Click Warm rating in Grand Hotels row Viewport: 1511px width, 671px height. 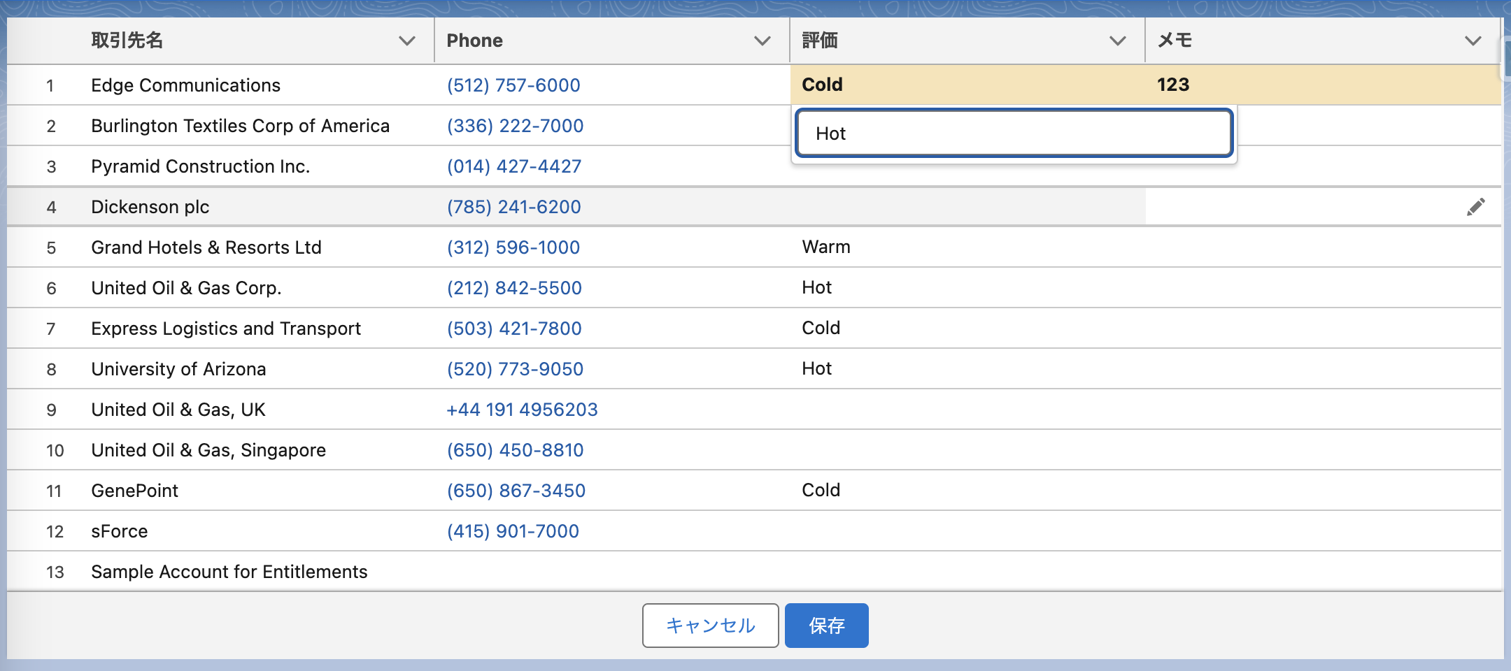pos(826,247)
